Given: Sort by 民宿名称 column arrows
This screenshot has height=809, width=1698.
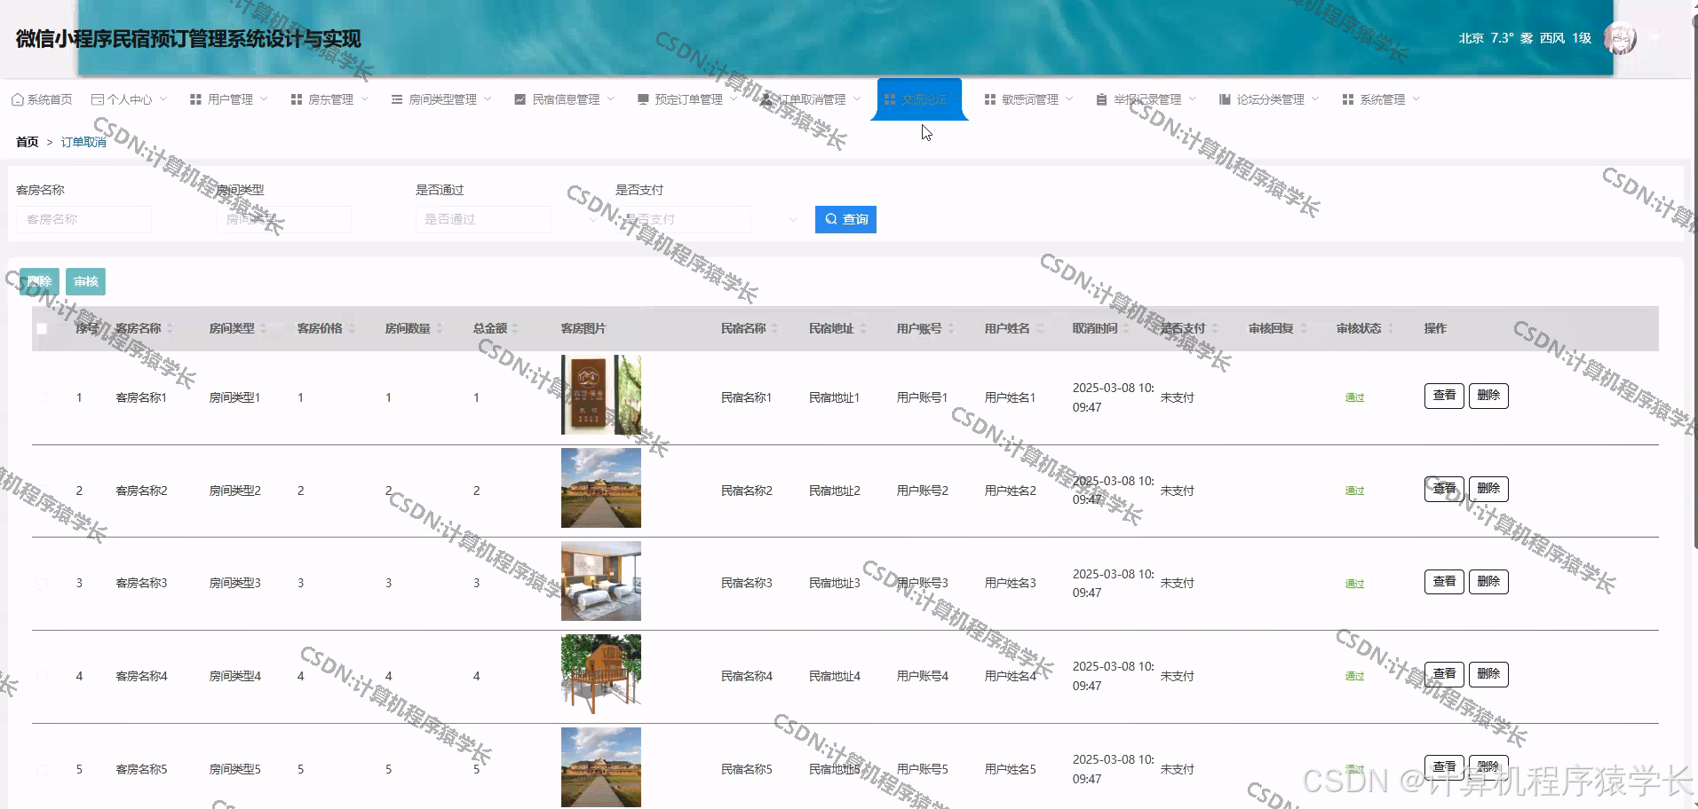Looking at the screenshot, I should click(774, 328).
